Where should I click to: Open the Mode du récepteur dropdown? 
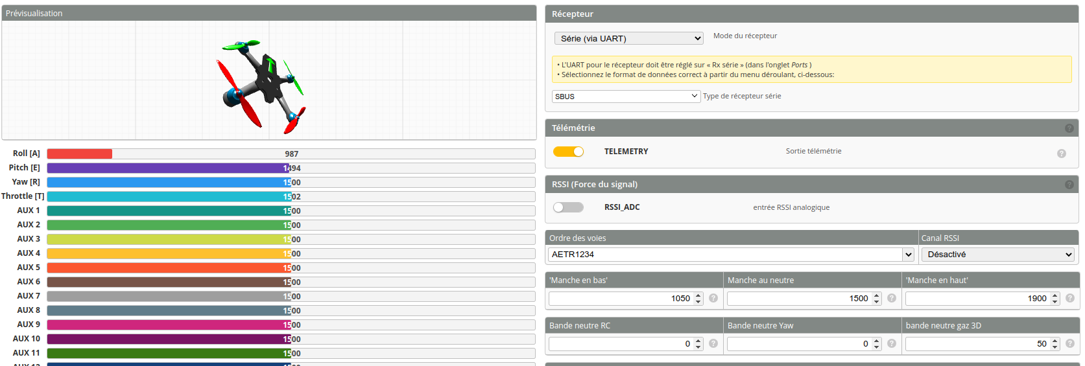tap(628, 38)
